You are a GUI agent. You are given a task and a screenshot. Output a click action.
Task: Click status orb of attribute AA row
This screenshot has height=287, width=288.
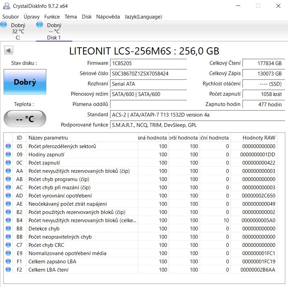click(8, 171)
